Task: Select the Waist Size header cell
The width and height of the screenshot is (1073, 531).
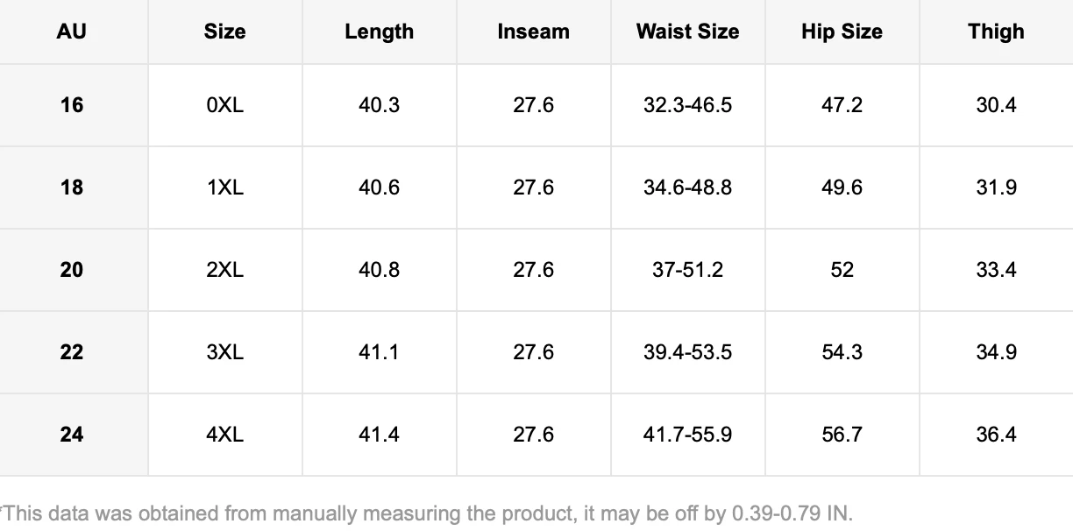Action: (688, 32)
